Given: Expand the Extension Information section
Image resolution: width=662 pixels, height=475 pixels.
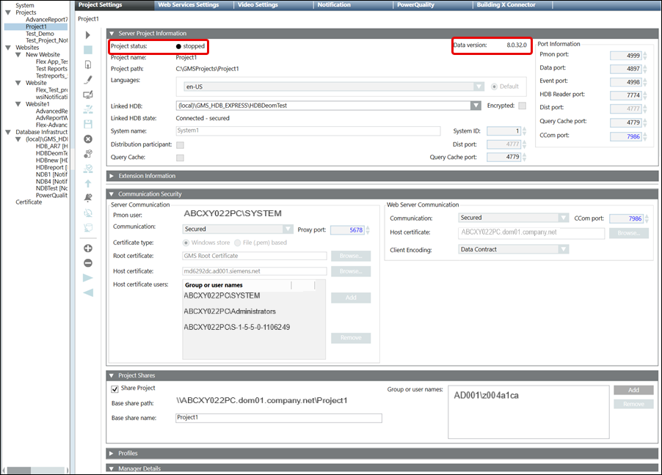Looking at the screenshot, I should [112, 176].
